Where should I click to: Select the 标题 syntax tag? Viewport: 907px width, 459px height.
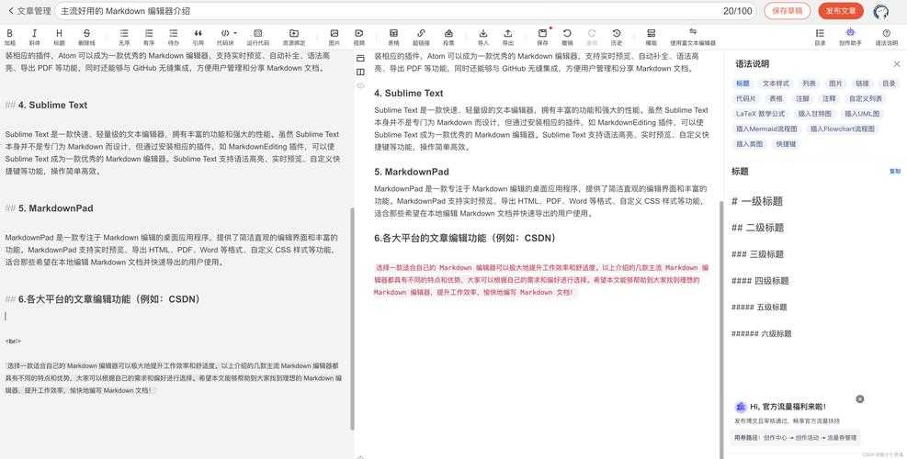coord(743,84)
